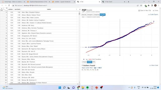
Task: Open the Chat app on the taskbar
Action: coord(73,87)
